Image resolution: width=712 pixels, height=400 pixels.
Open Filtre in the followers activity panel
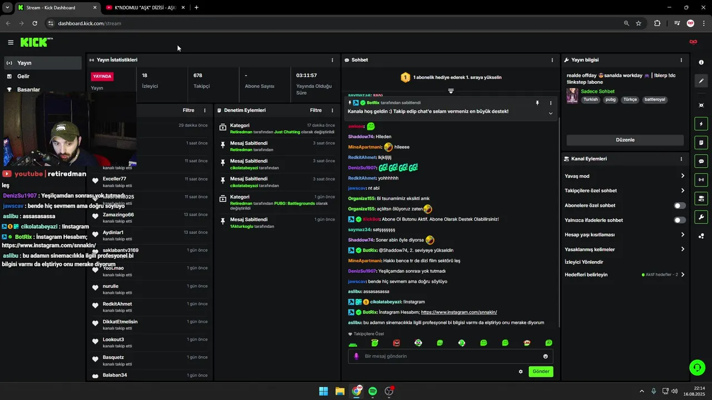pyautogui.click(x=189, y=111)
